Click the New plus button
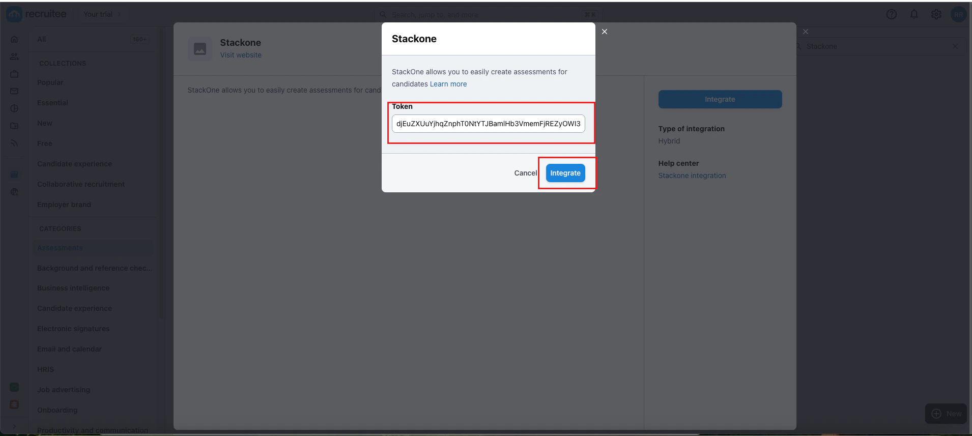This screenshot has height=436, width=972. 946,414
